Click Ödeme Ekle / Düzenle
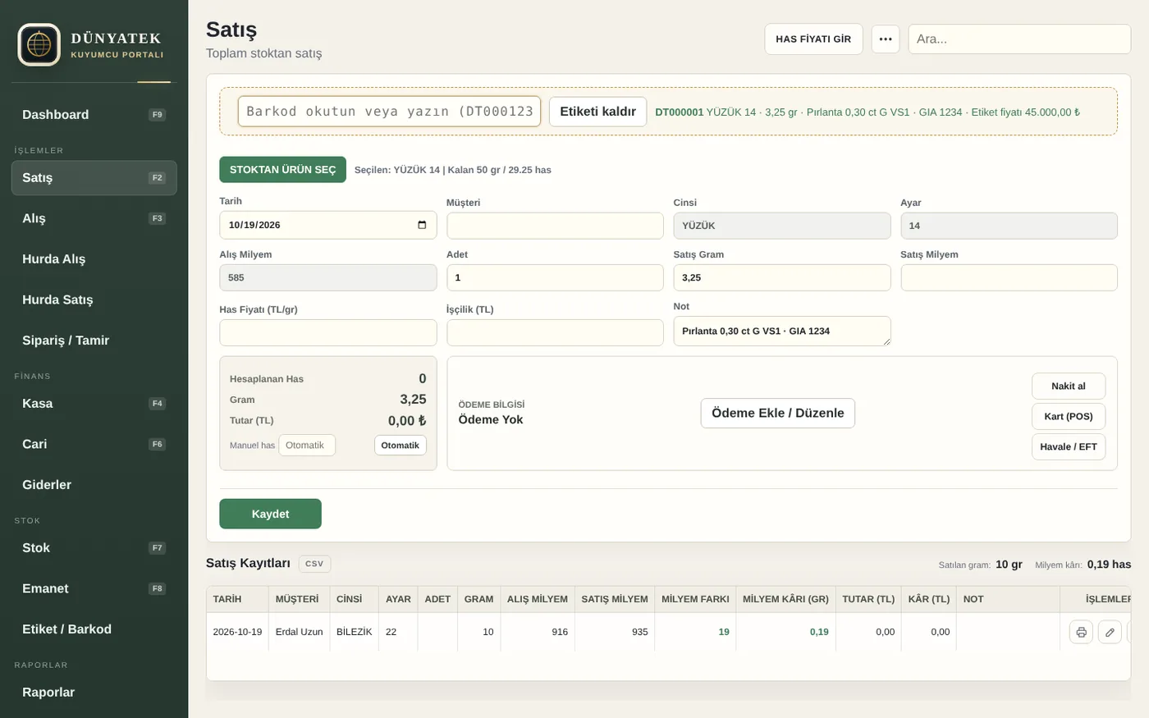 click(x=778, y=414)
